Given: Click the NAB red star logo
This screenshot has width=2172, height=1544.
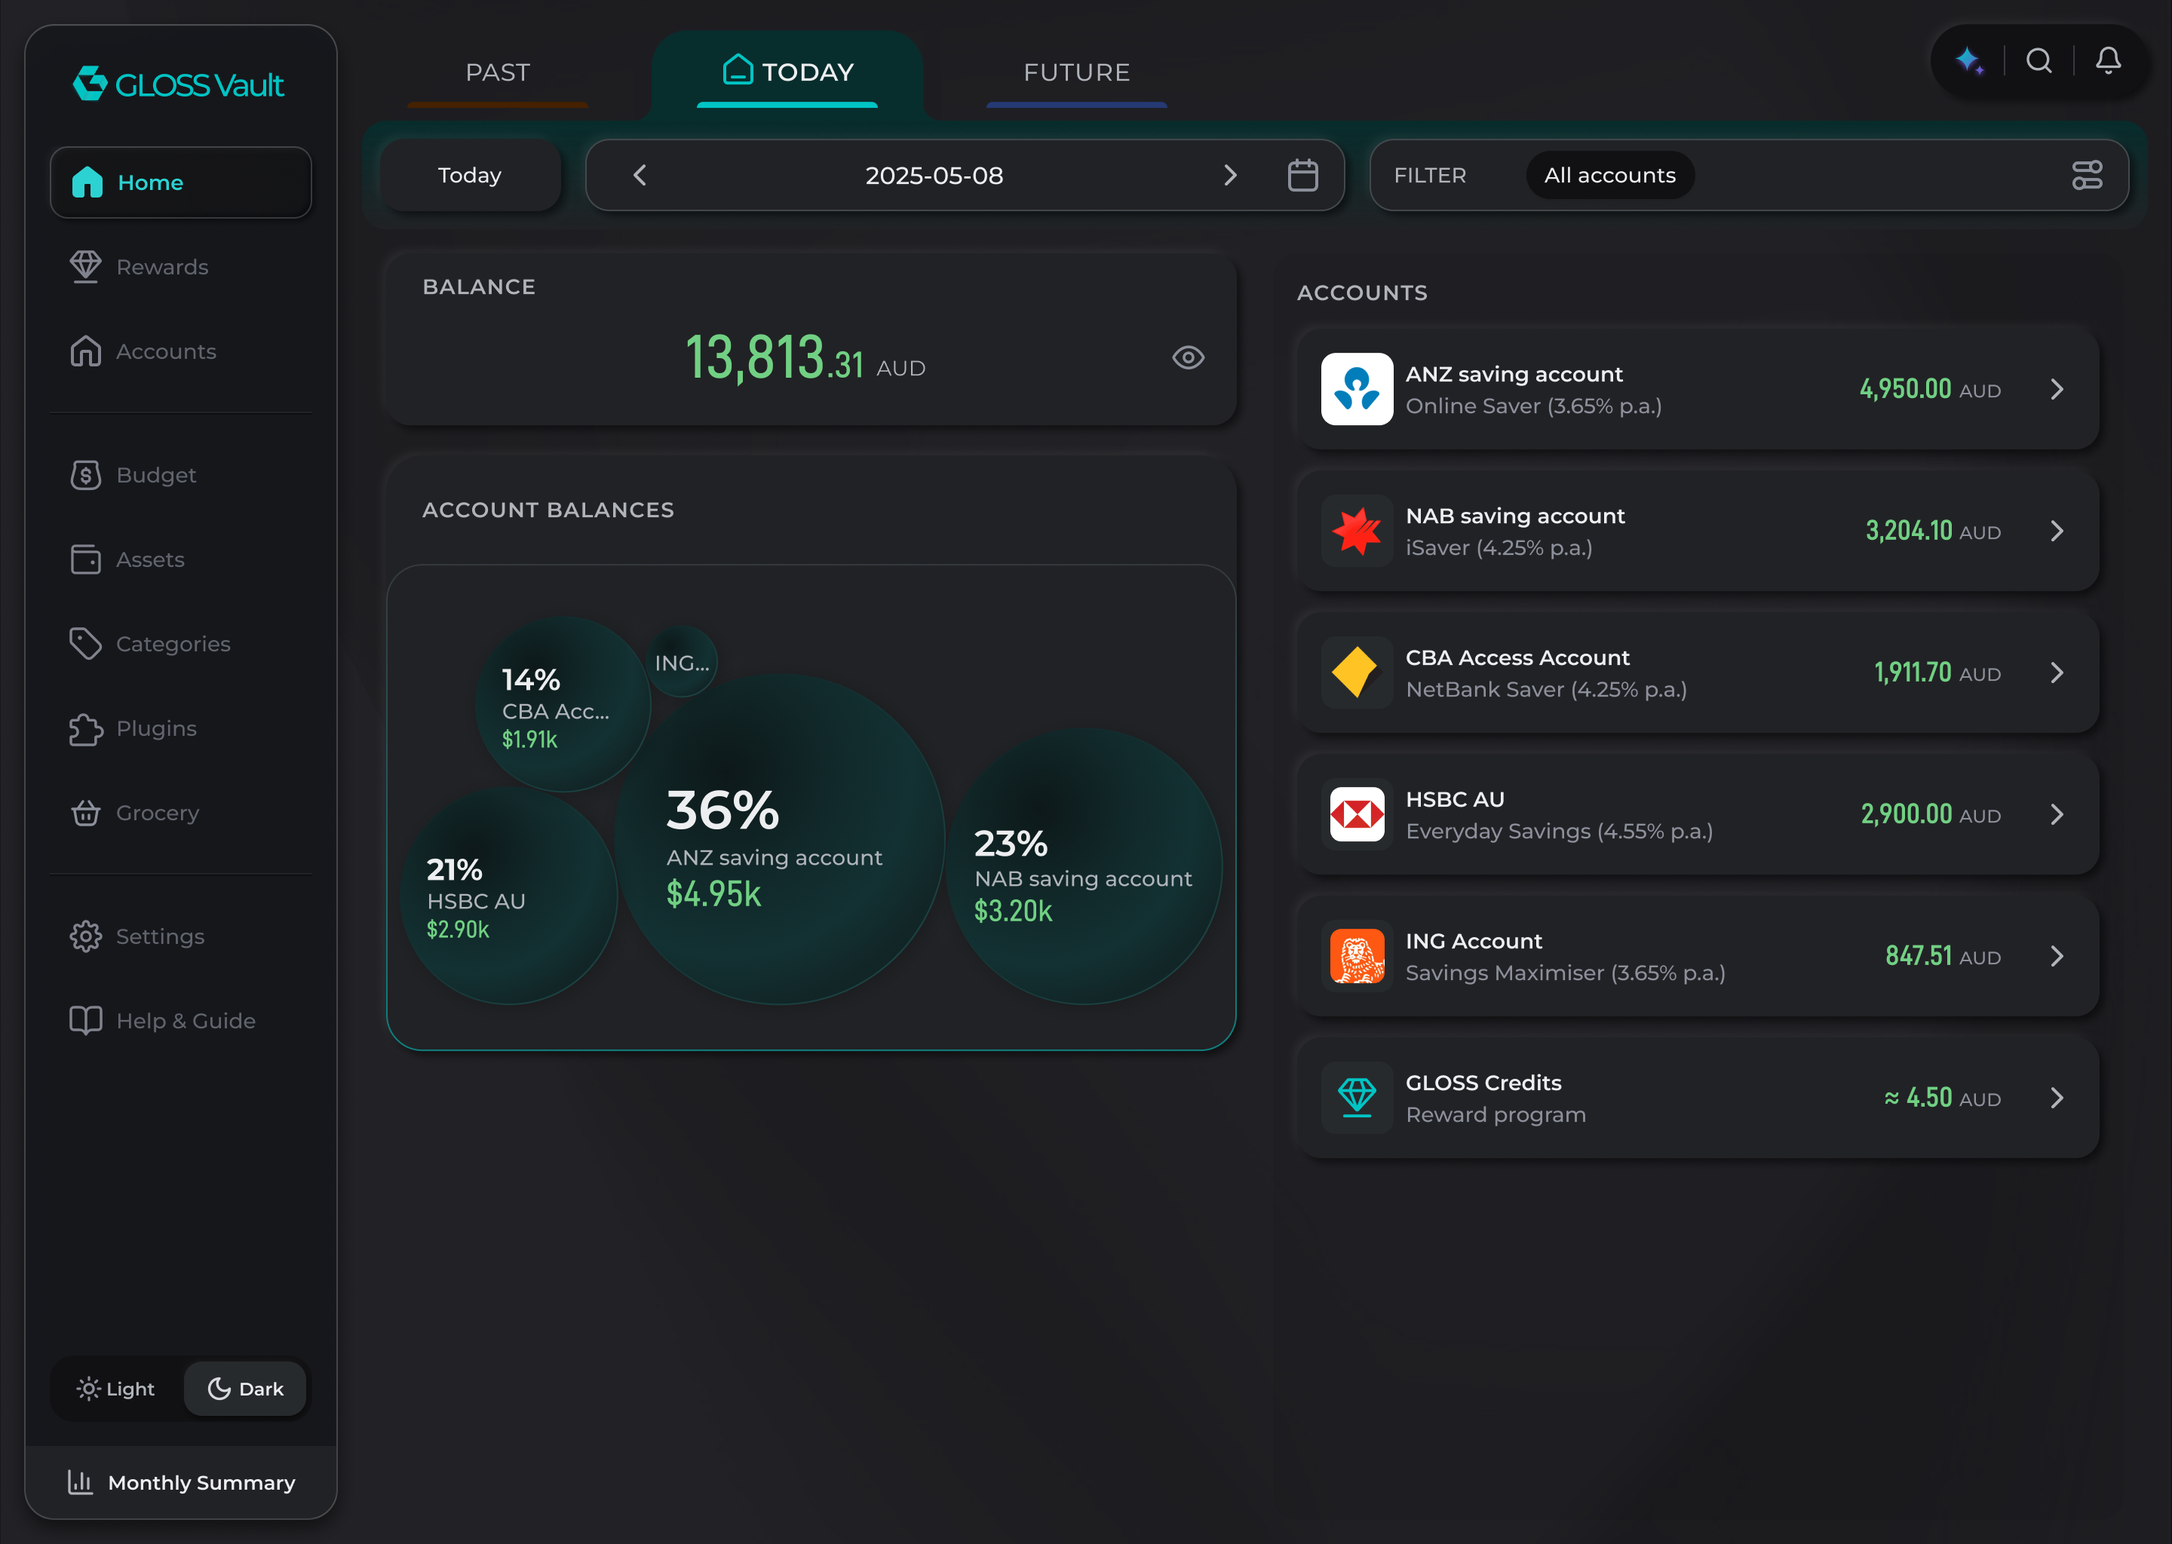Looking at the screenshot, I should [x=1356, y=531].
